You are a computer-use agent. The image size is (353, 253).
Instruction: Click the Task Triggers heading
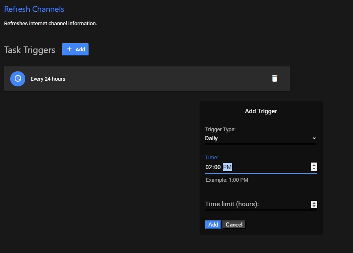pyautogui.click(x=29, y=50)
